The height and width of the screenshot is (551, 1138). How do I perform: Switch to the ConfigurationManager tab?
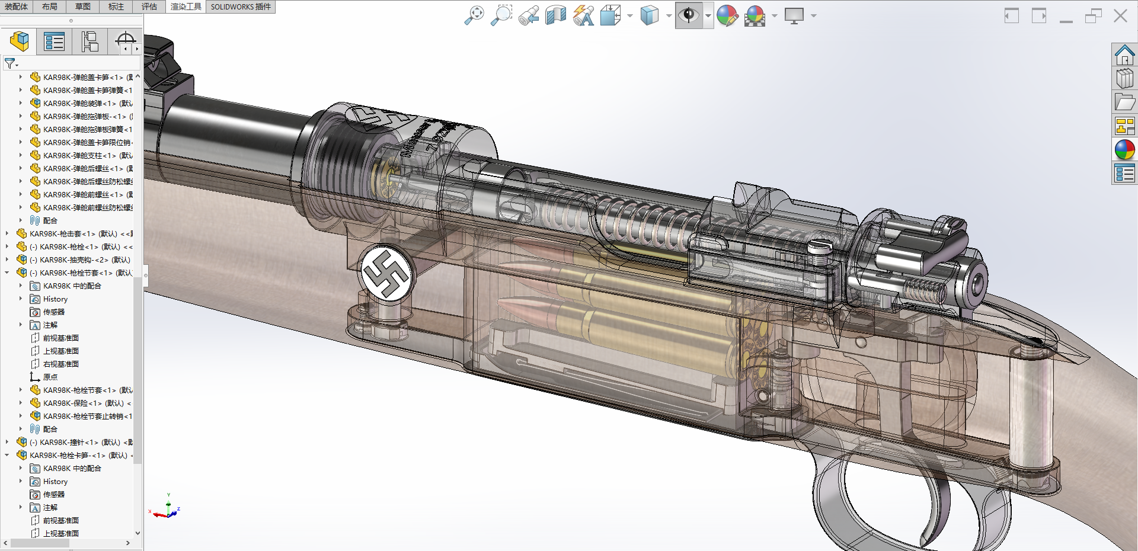click(89, 41)
